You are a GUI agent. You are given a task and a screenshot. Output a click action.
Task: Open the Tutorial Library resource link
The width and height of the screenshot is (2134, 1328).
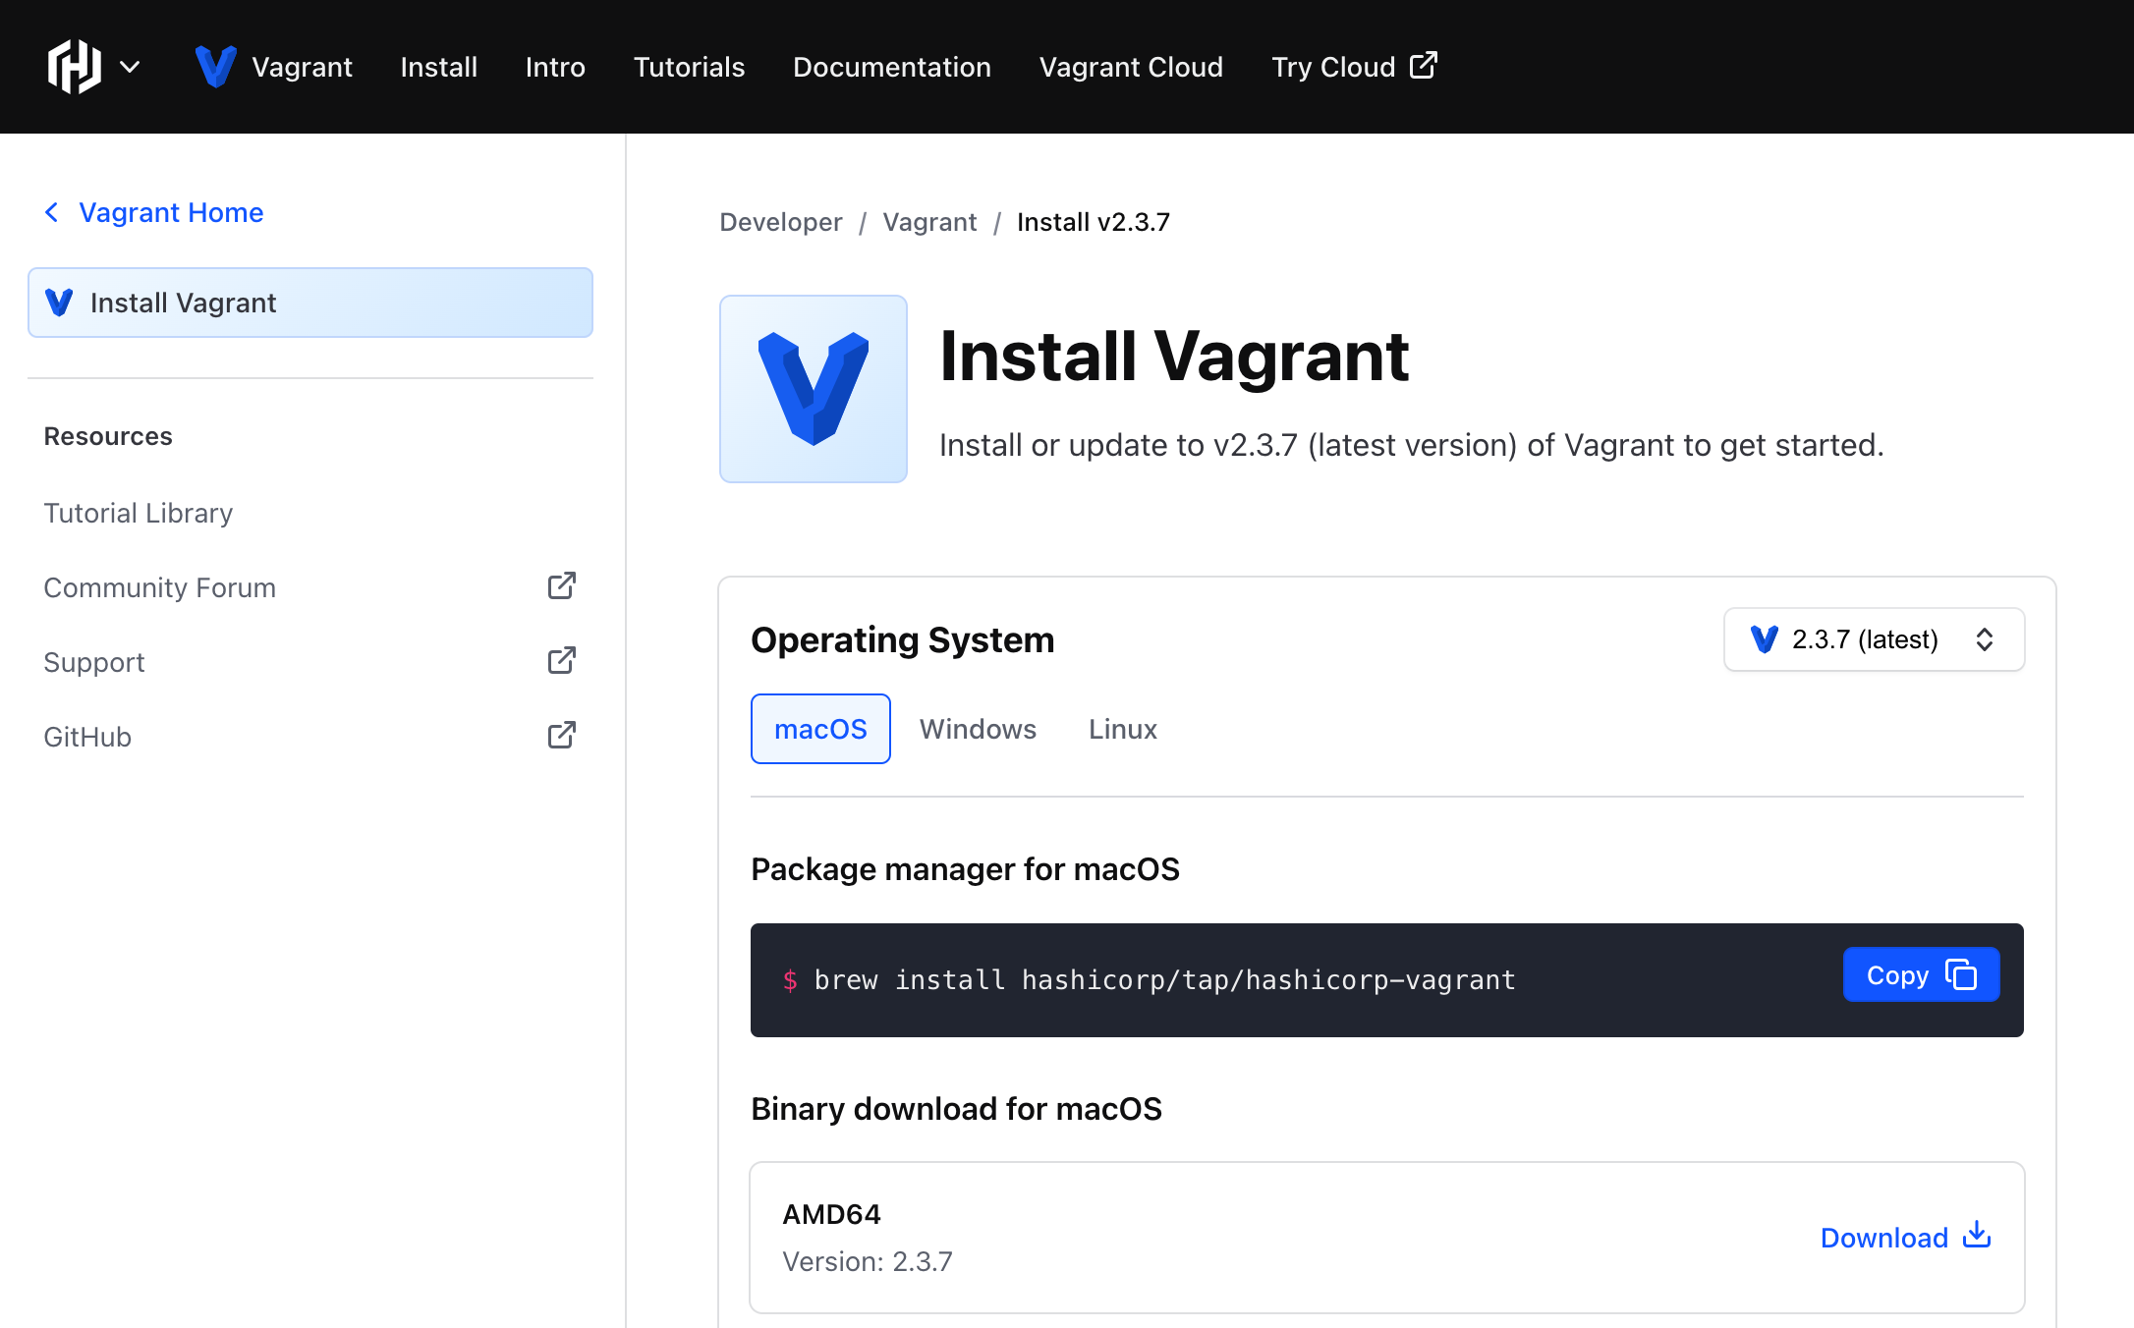click(139, 513)
